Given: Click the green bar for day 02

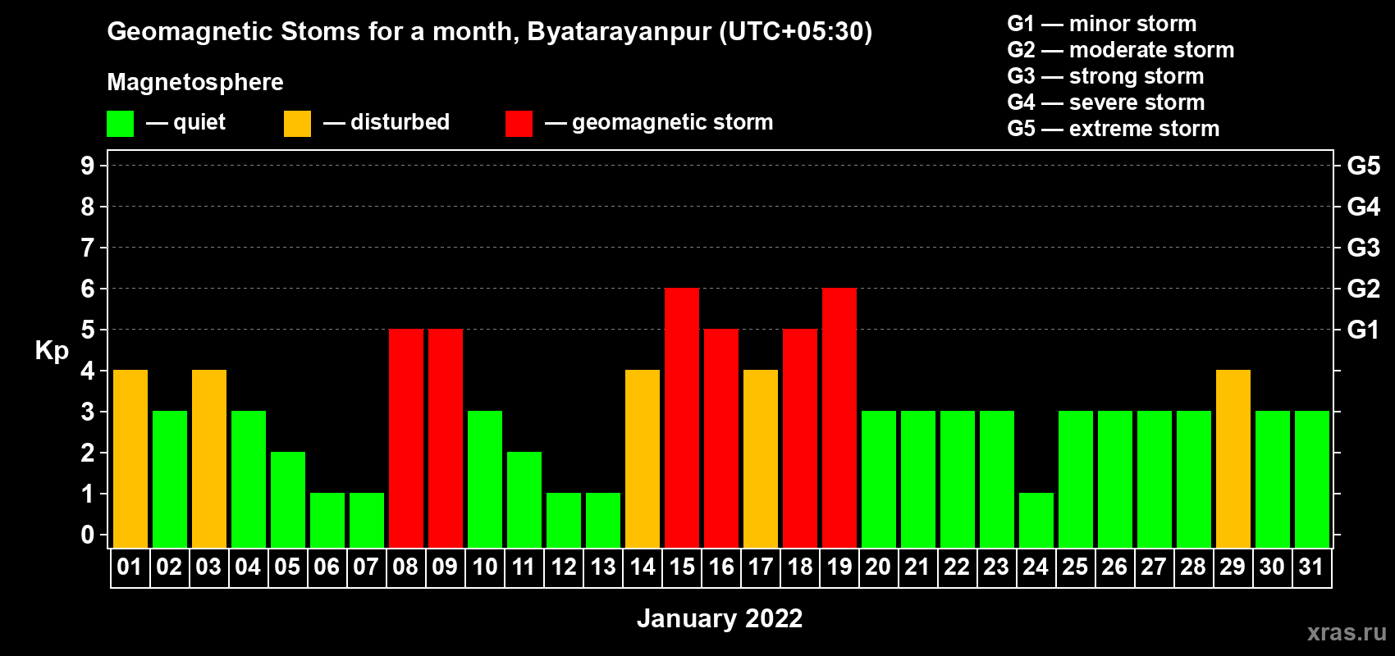Looking at the screenshot, I should (170, 480).
